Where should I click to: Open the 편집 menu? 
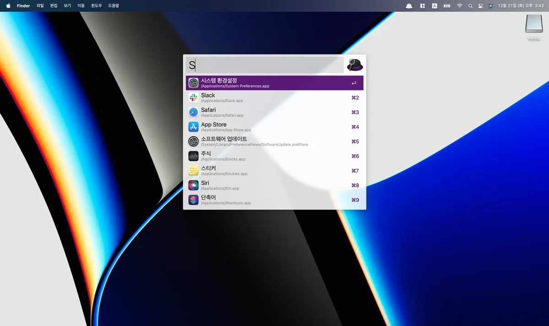[54, 5]
